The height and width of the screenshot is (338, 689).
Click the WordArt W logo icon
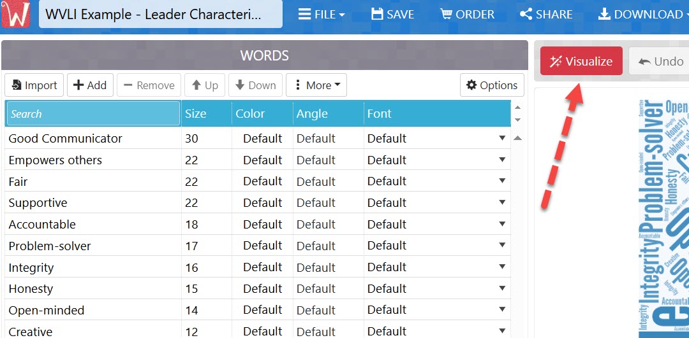point(15,14)
